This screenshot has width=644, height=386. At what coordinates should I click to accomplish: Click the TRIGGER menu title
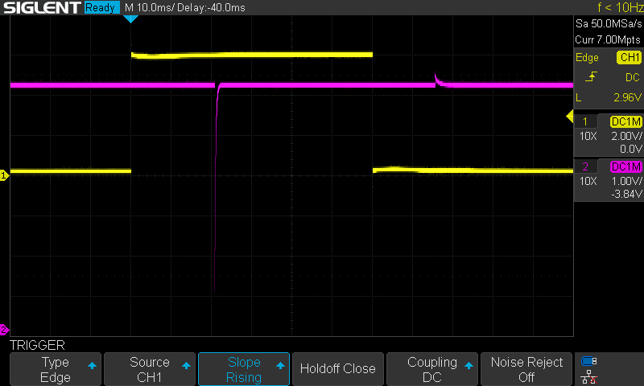(37, 345)
